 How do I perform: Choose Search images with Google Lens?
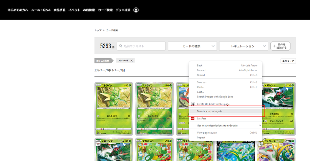tap(226, 97)
